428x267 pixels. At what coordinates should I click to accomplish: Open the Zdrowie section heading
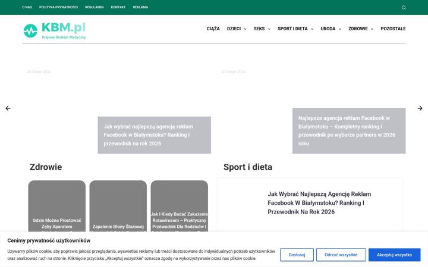pyautogui.click(x=46, y=167)
